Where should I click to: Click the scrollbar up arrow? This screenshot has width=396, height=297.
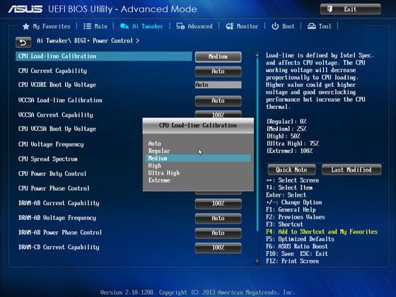[257, 55]
